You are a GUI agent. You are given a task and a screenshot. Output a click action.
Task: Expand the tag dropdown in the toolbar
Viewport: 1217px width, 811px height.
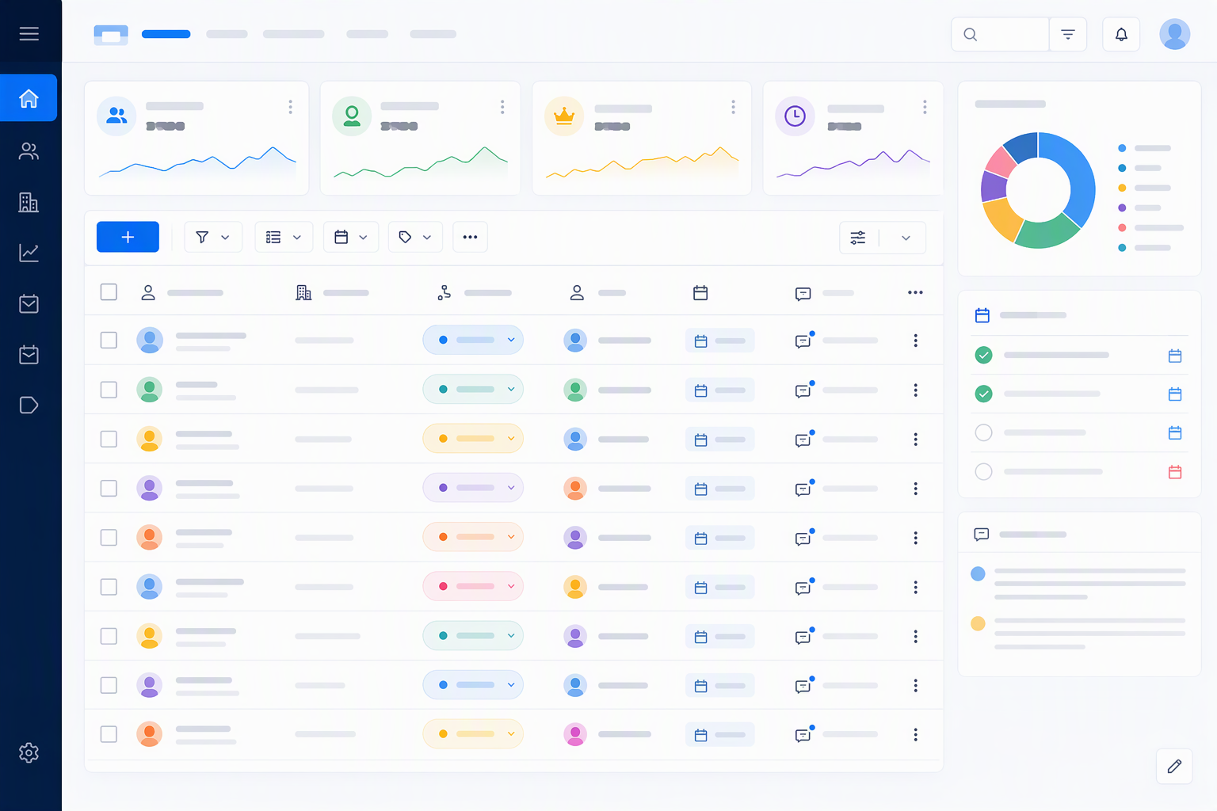click(415, 237)
